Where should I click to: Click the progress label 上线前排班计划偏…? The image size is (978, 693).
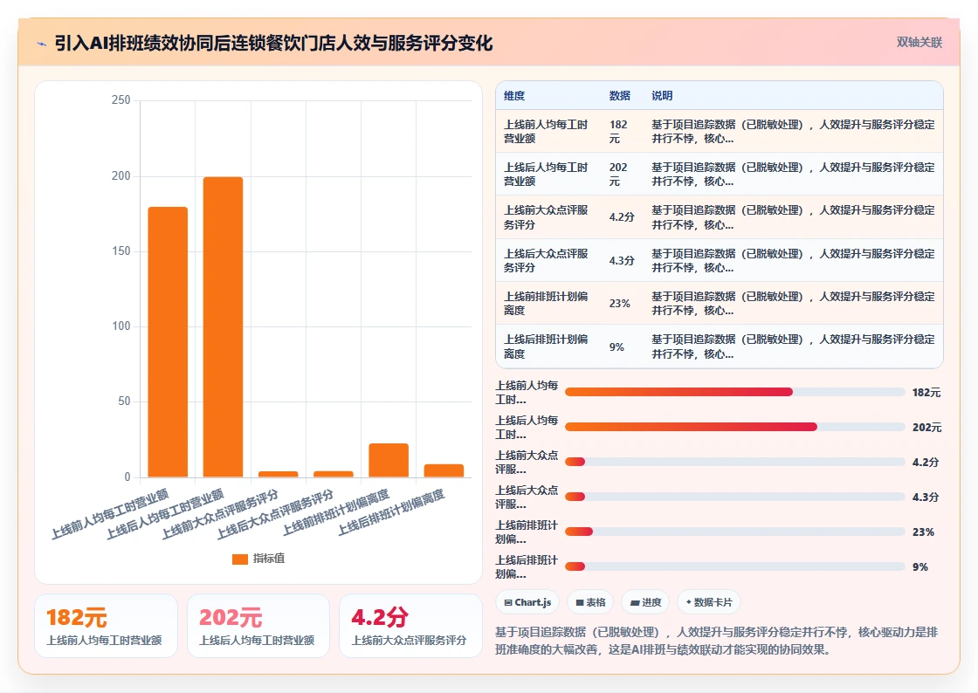click(527, 532)
